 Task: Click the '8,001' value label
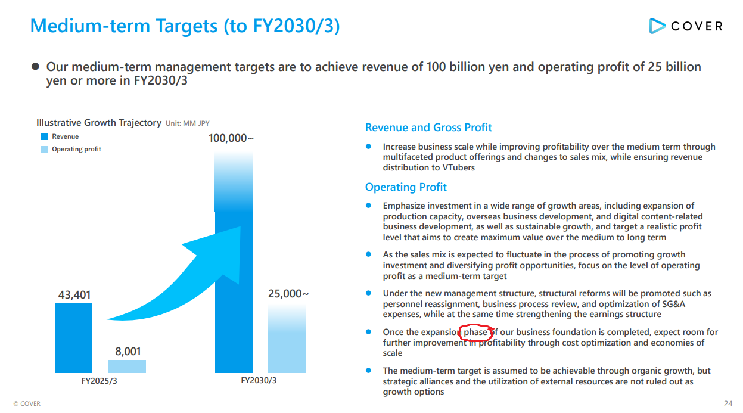click(x=128, y=352)
